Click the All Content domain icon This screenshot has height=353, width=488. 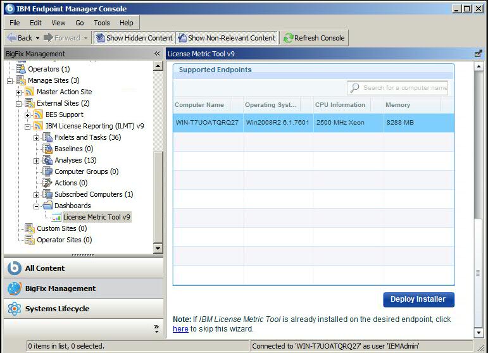click(x=15, y=268)
